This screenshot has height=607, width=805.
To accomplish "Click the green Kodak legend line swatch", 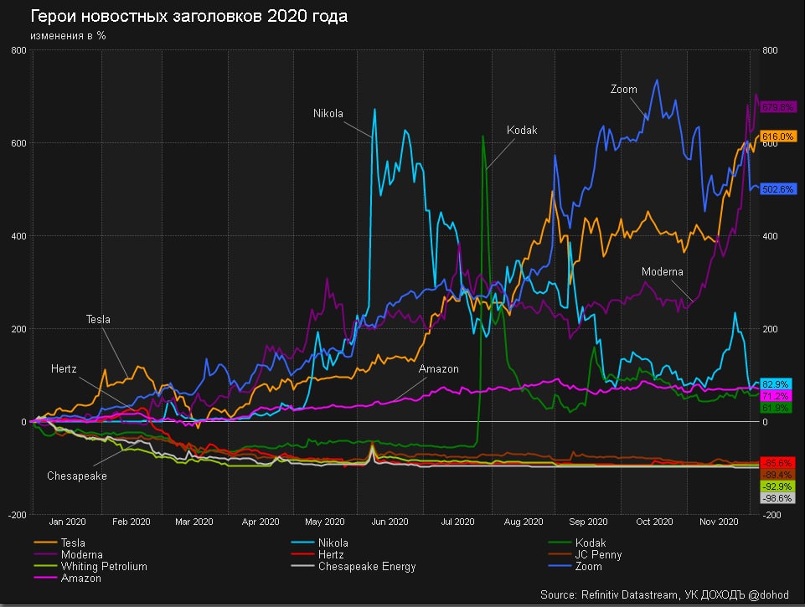I will click(560, 543).
